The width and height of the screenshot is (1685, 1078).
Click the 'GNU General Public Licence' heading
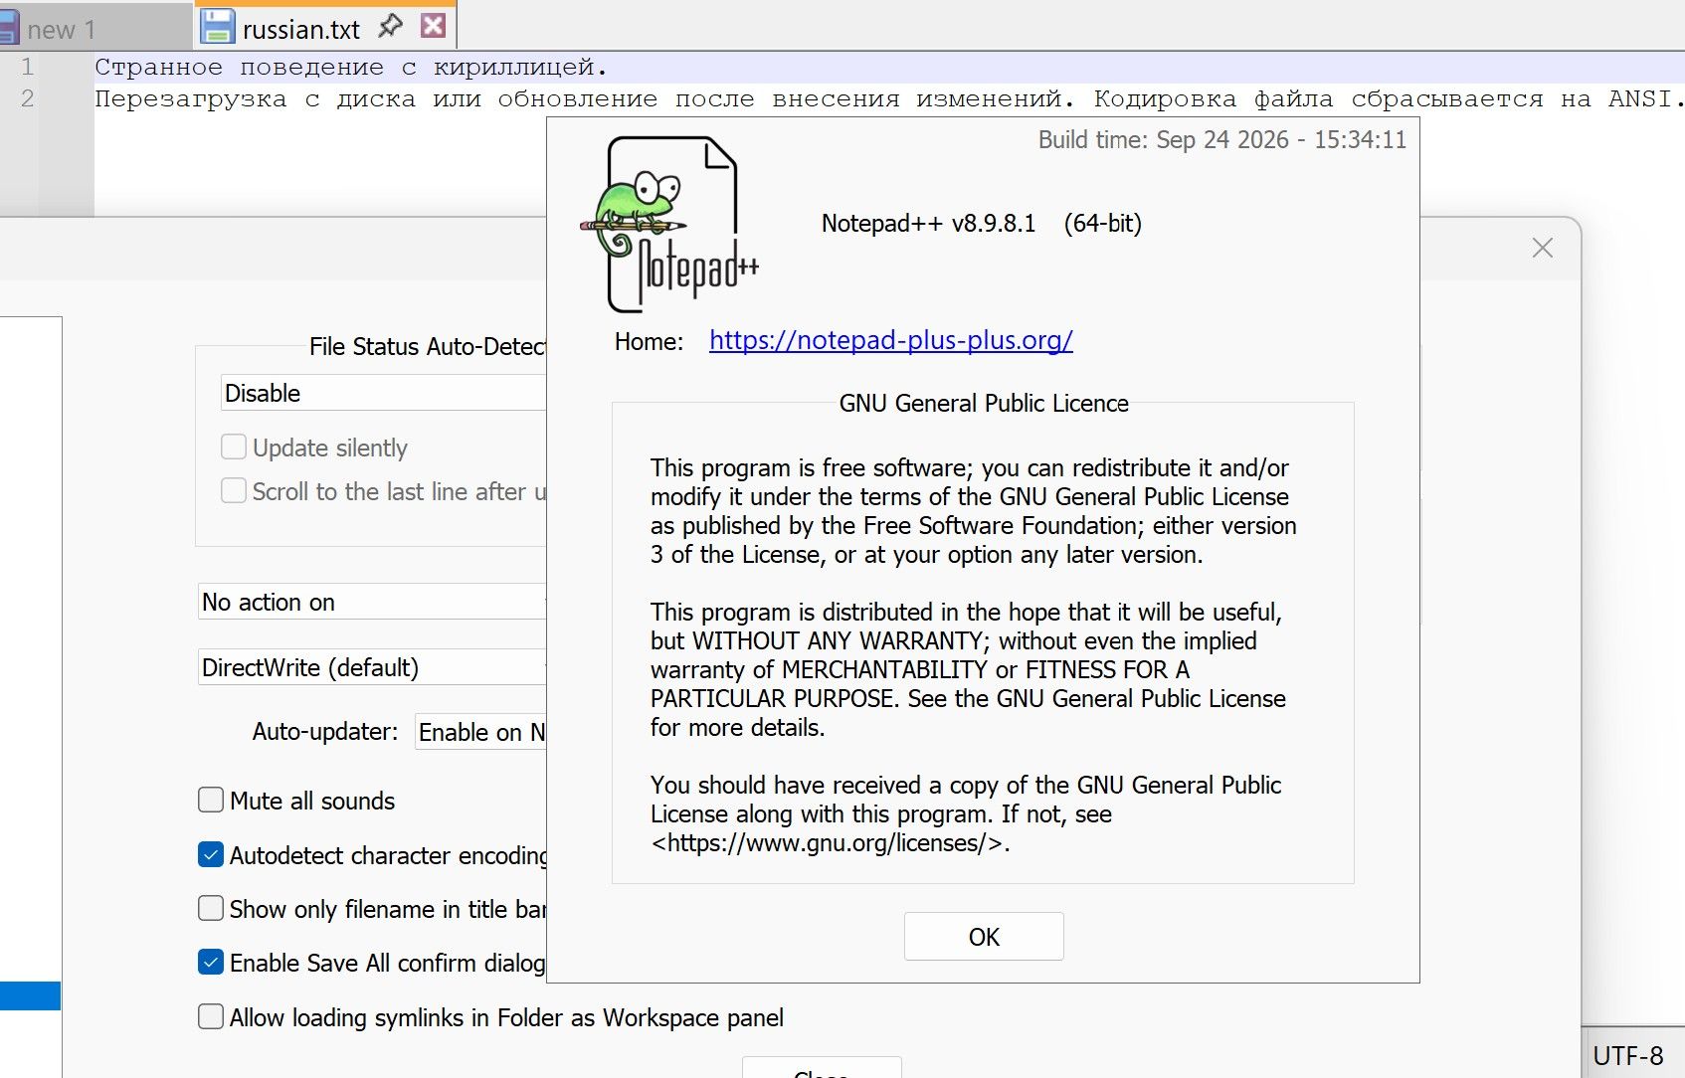pos(984,403)
